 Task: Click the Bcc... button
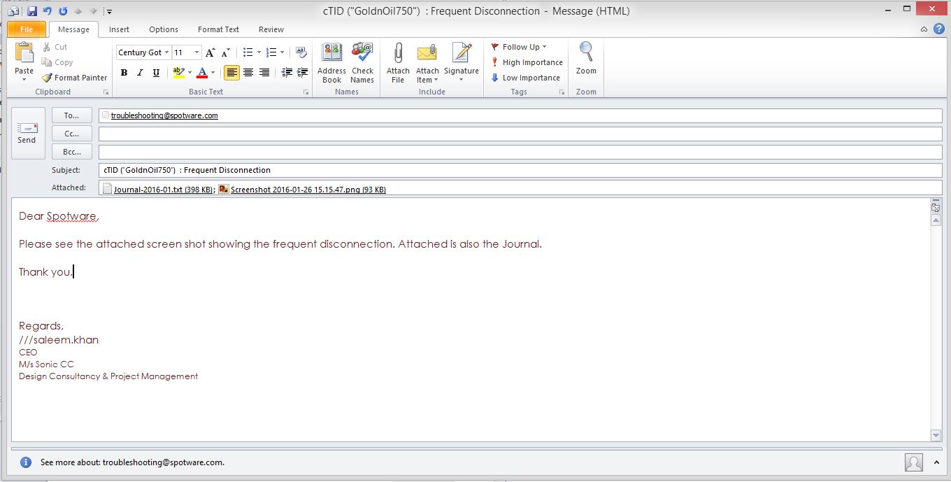click(x=72, y=152)
